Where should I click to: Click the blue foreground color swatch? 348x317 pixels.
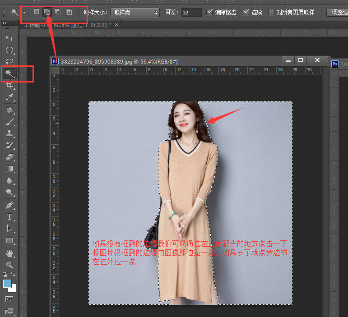[x=7, y=284]
